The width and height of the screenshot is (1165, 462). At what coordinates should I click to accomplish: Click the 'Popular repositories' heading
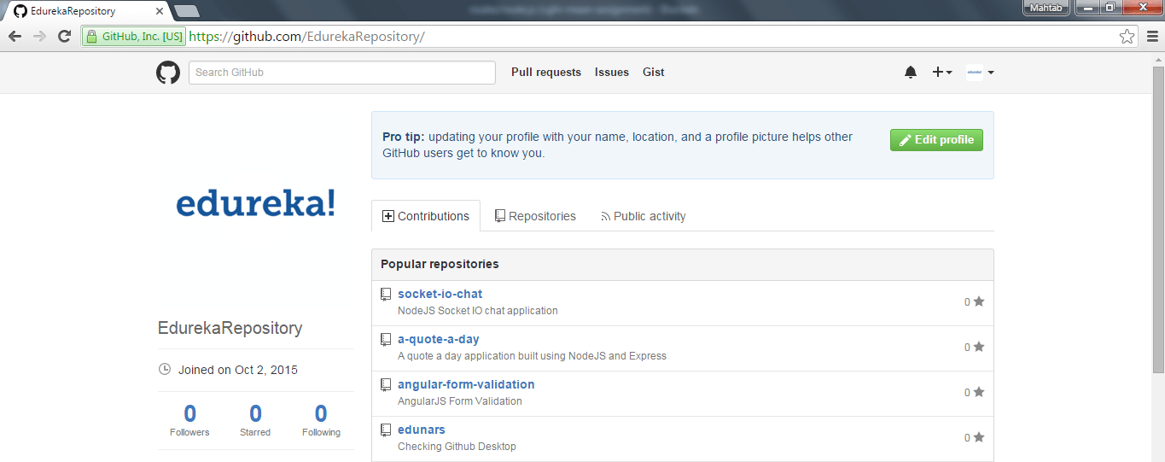(440, 264)
